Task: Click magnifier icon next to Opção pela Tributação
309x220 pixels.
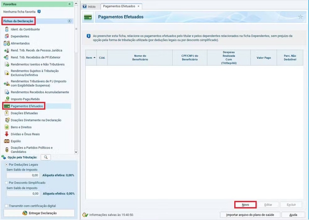Action: pyautogui.click(x=46, y=157)
